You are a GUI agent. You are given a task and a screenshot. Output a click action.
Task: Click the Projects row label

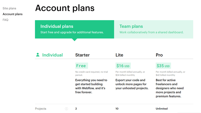(40, 109)
